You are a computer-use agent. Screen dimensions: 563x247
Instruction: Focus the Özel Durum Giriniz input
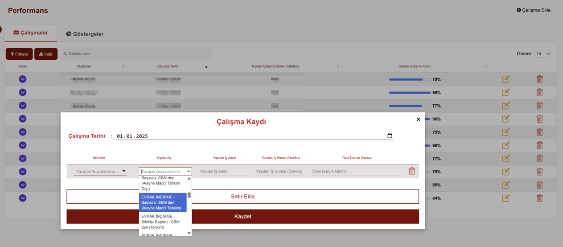click(357, 171)
